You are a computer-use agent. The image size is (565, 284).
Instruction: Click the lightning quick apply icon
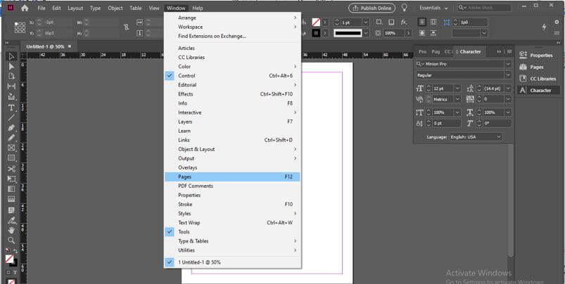point(545,27)
